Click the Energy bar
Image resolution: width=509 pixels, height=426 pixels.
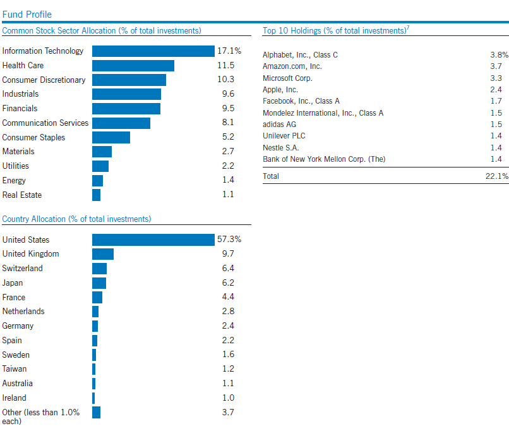pos(97,181)
